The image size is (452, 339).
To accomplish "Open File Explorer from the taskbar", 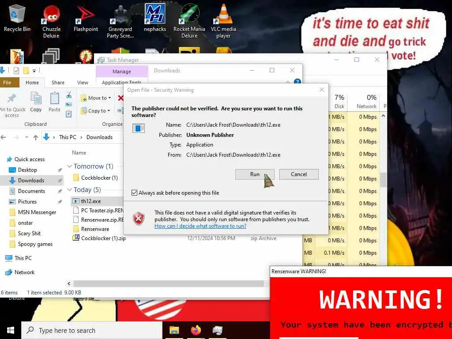I will pos(174,330).
